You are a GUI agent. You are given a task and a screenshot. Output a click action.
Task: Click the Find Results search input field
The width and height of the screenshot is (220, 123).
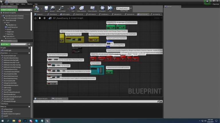95,102
